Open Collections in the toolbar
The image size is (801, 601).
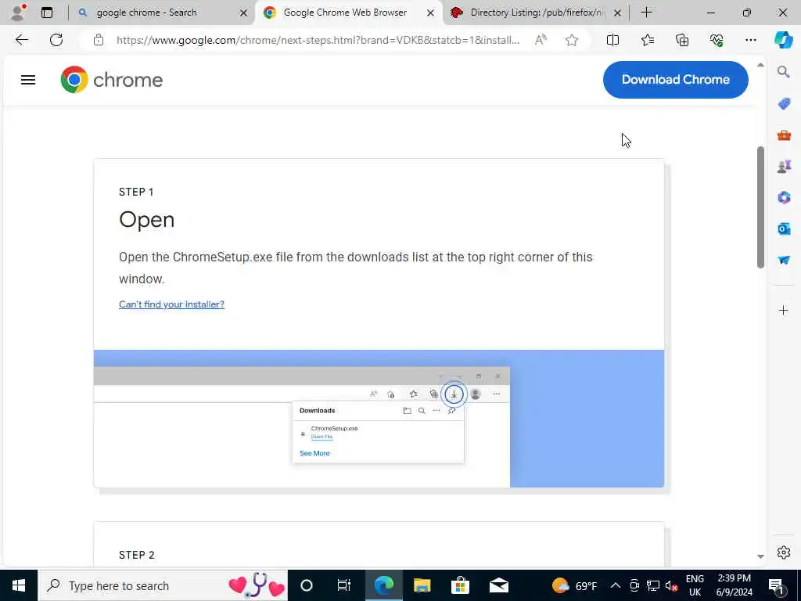682,40
